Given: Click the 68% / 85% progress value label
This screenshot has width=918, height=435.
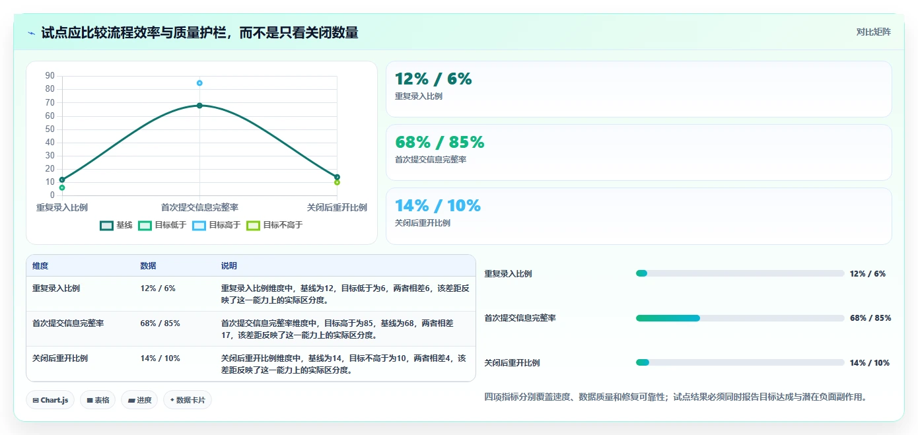Looking at the screenshot, I should (x=870, y=318).
